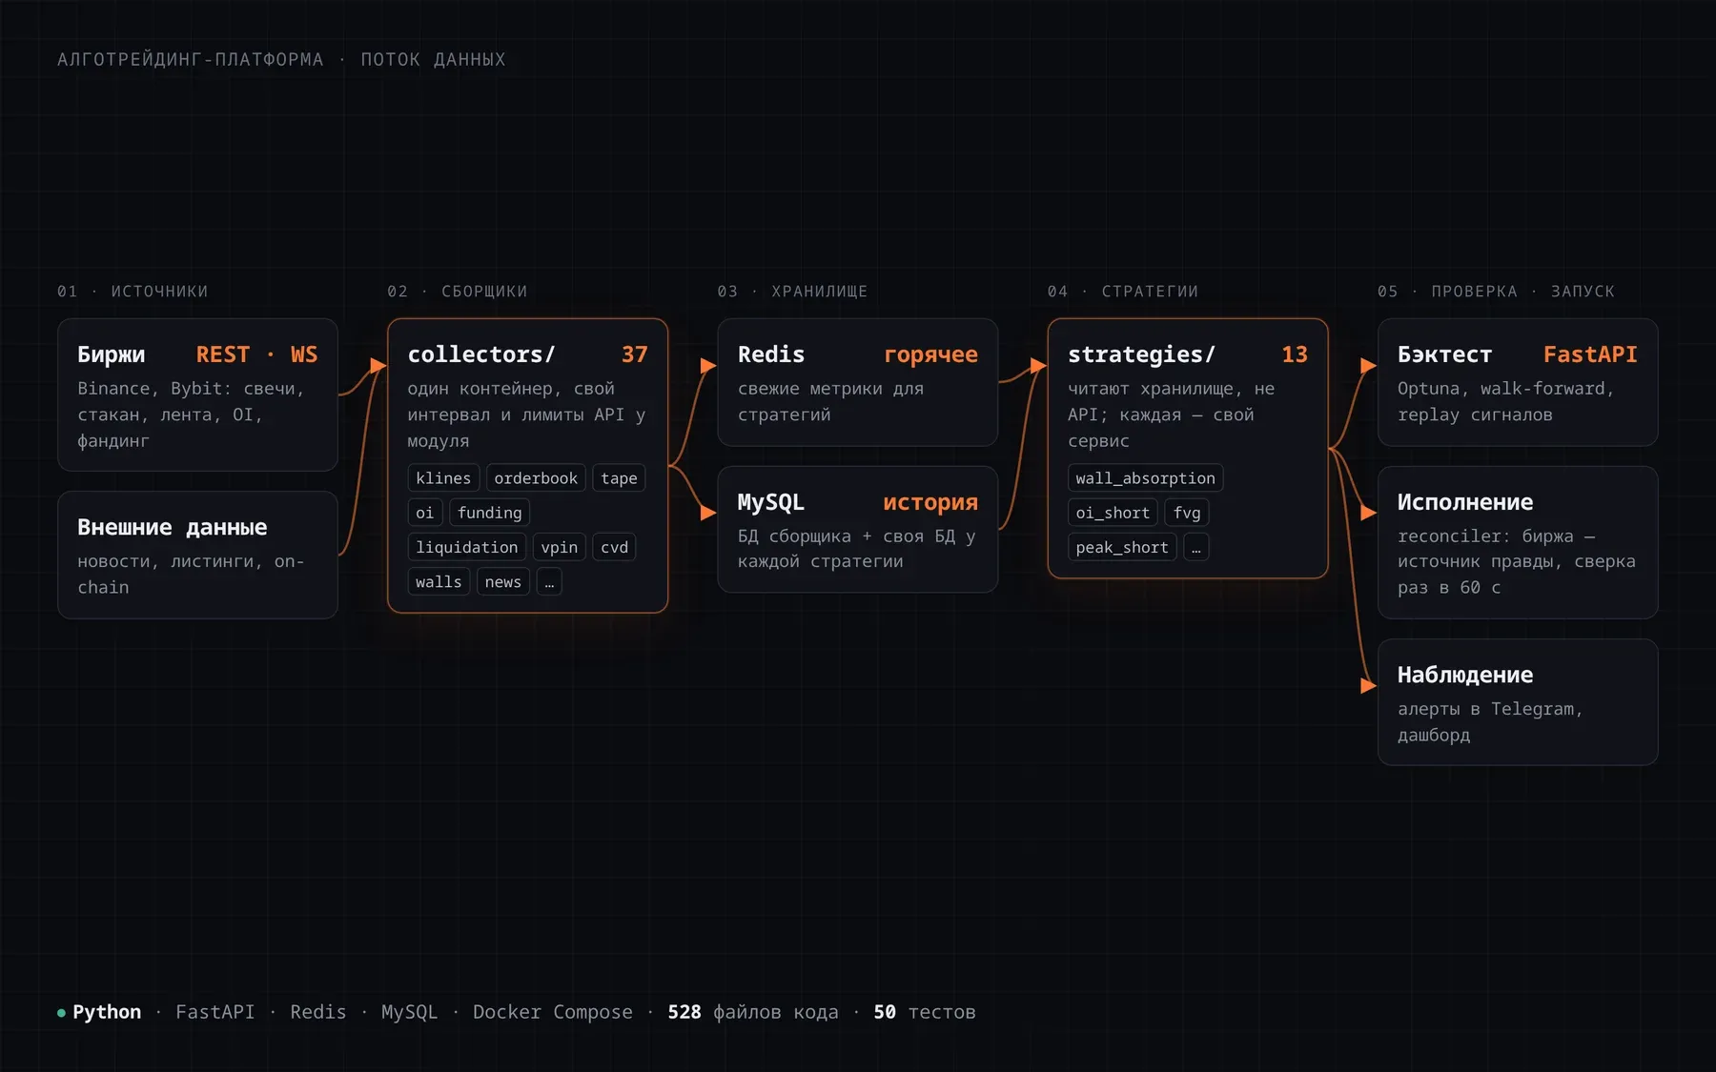Click Docker Compose in the footer
This screenshot has height=1072, width=1716.
pos(553,1012)
